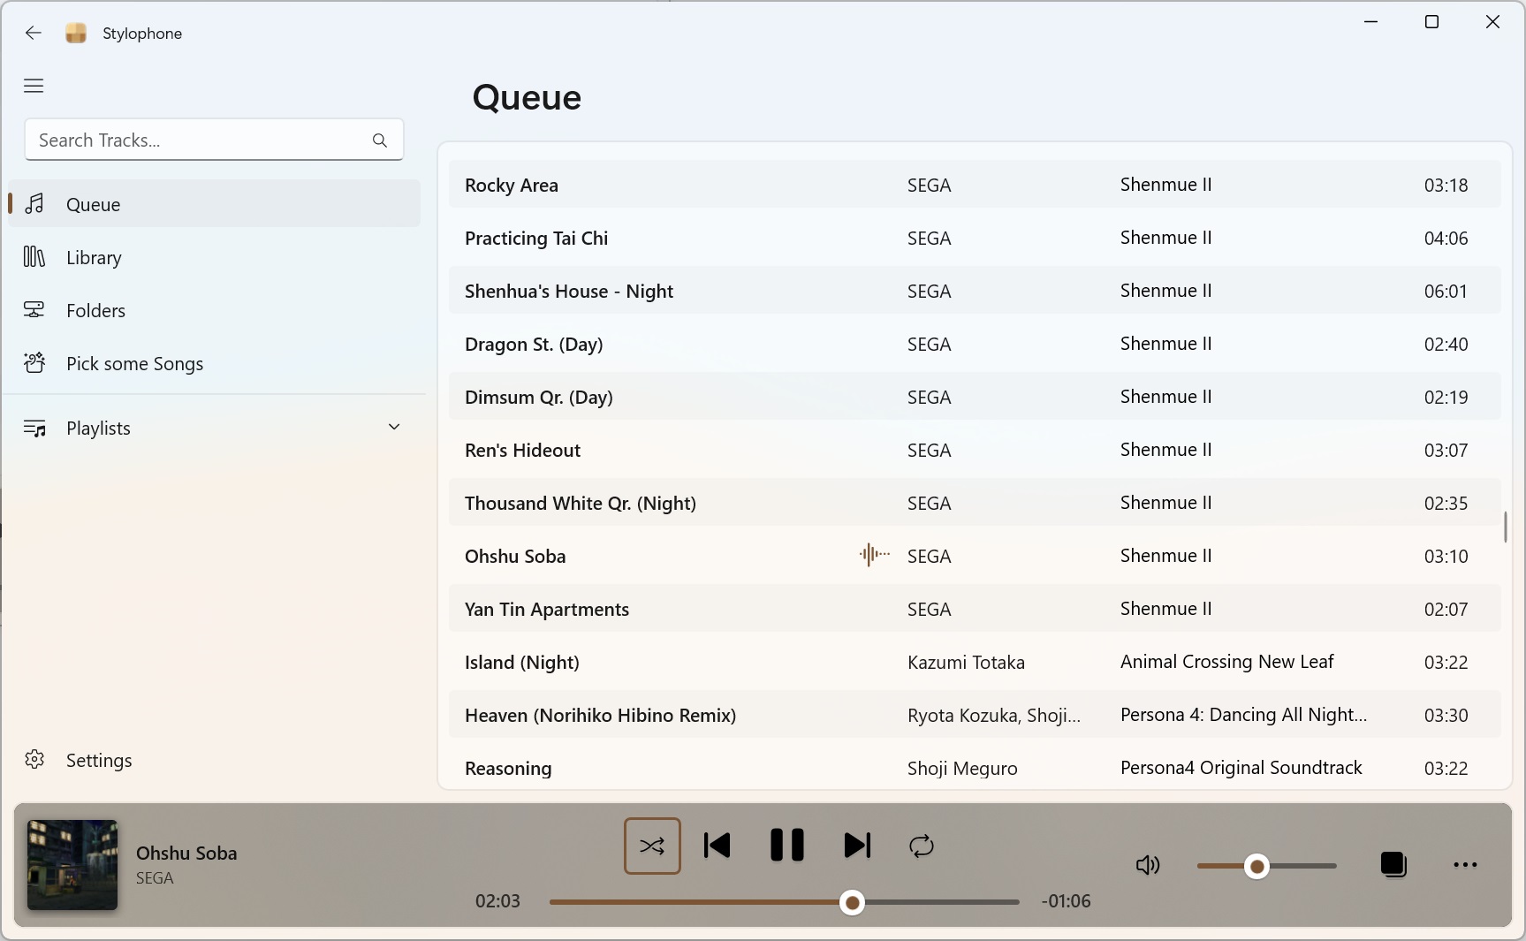This screenshot has width=1526, height=941.
Task: Select the Ren's Hideout track
Action: [975, 450]
